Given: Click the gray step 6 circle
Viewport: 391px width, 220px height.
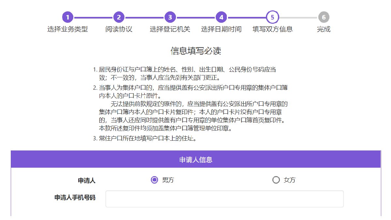Looking at the screenshot, I should [x=324, y=17].
